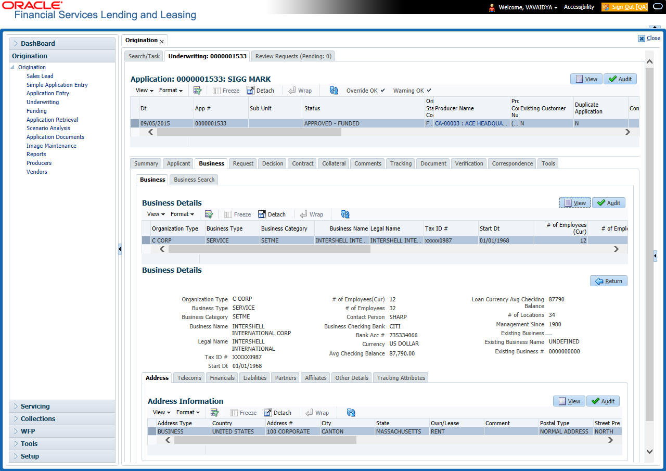Screen dimensions: 666x471
Task: Open Format menu in Address Information toolbar
Action: pos(188,412)
